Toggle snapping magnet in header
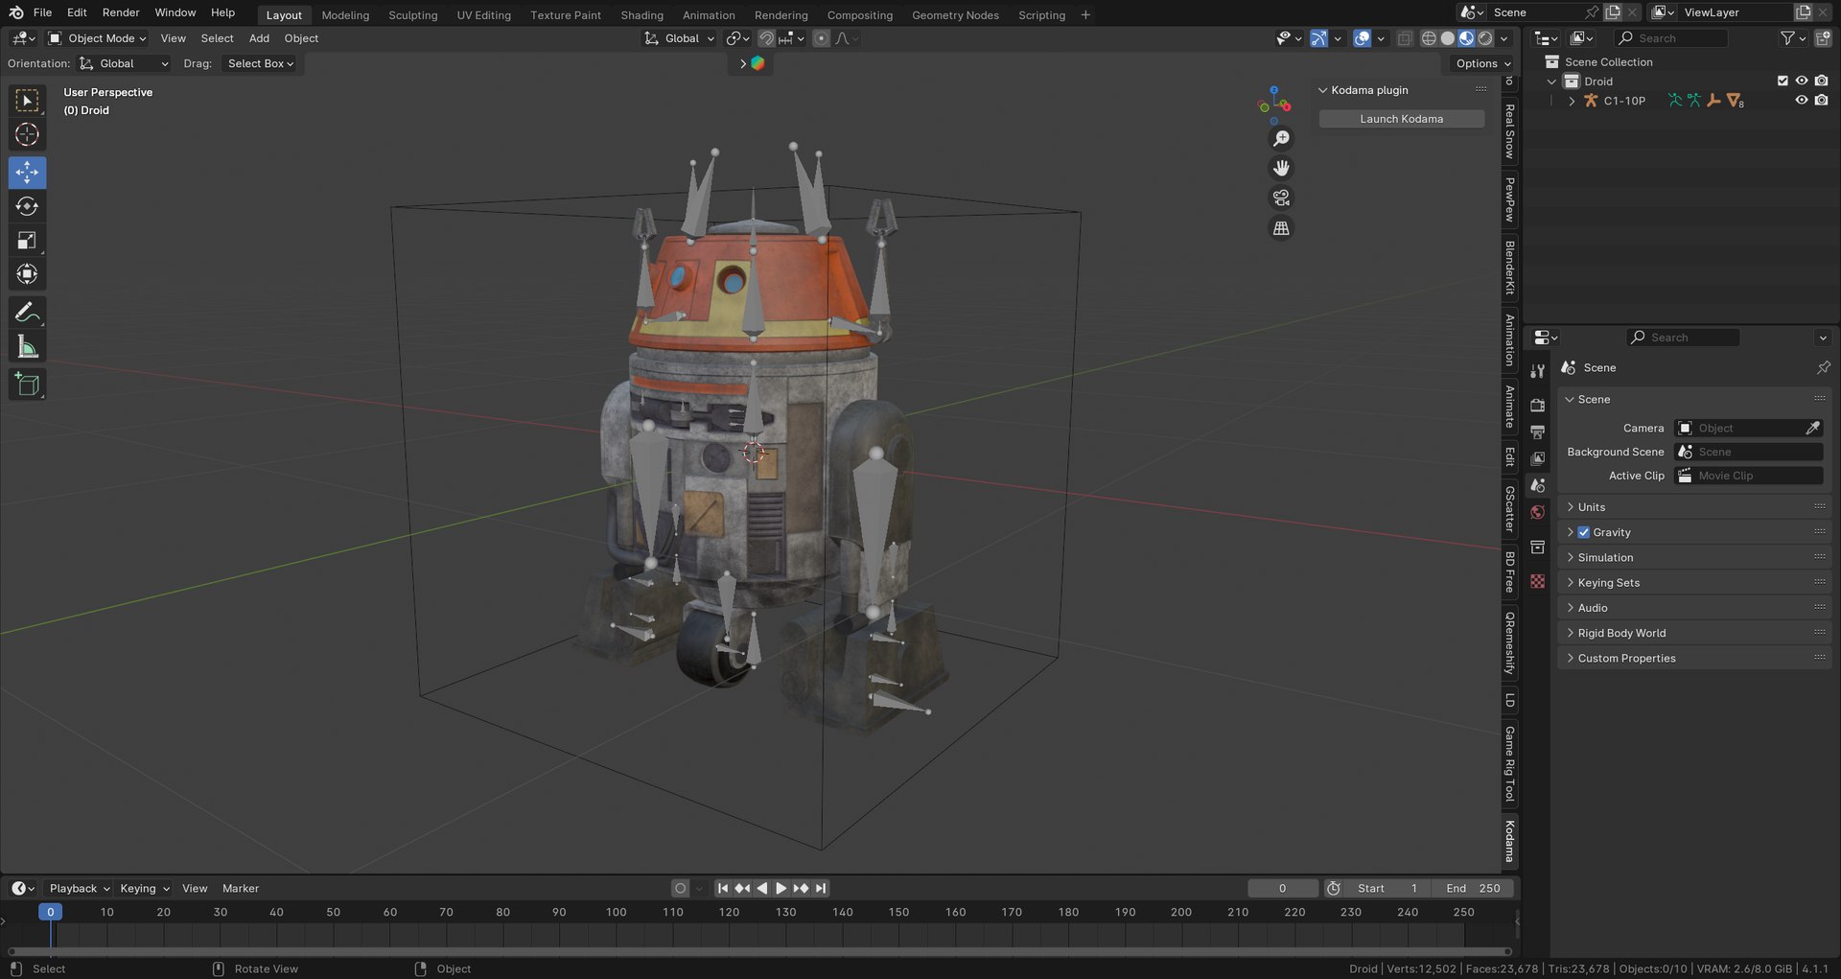This screenshot has height=979, width=1841. click(x=766, y=38)
